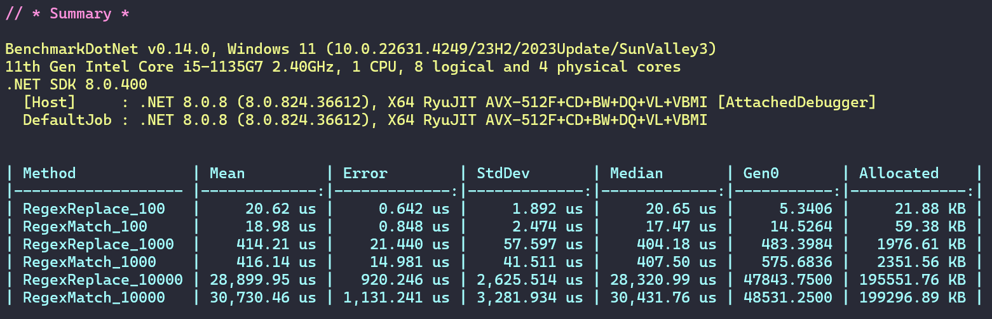992x319 pixels.
Task: Click the Summary comment heading
Action: pos(67,13)
